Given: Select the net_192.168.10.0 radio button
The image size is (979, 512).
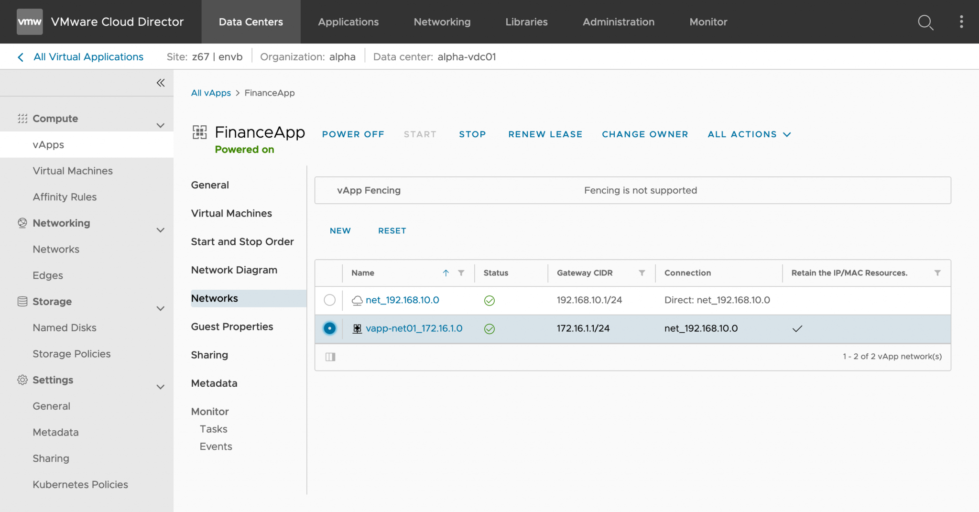Looking at the screenshot, I should coord(329,300).
